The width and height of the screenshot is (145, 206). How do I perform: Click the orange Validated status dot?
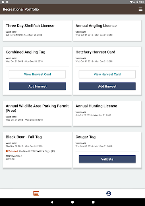7,151
